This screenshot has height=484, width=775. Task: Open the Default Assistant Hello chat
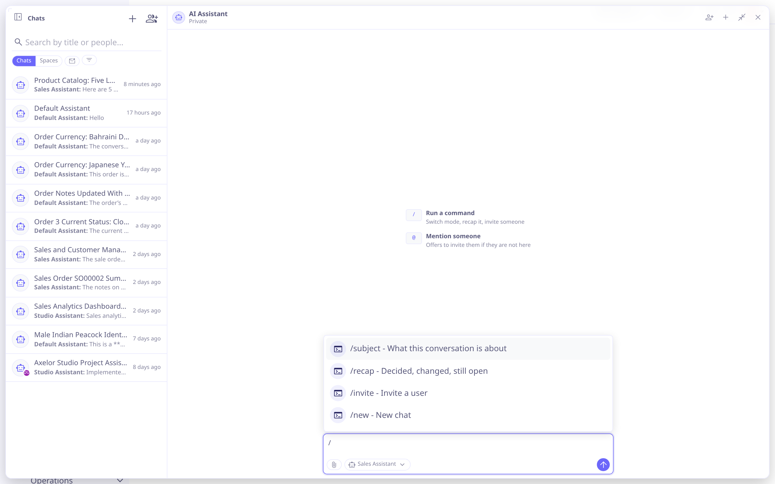point(86,113)
